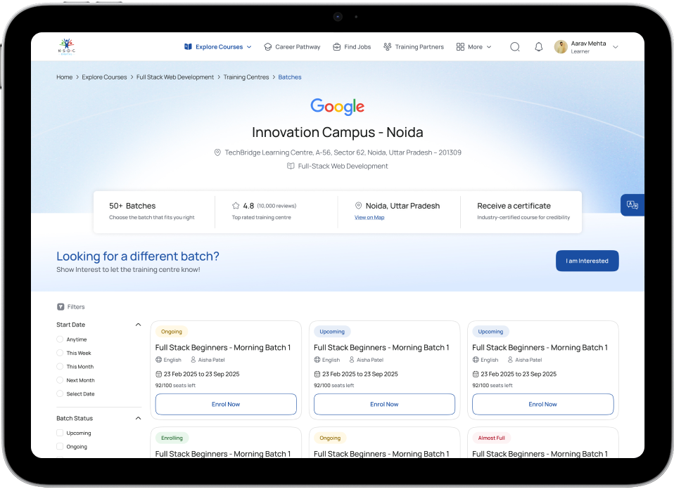Expand the More menu in navigation
Screen dimensions: 674x489
tap(474, 47)
